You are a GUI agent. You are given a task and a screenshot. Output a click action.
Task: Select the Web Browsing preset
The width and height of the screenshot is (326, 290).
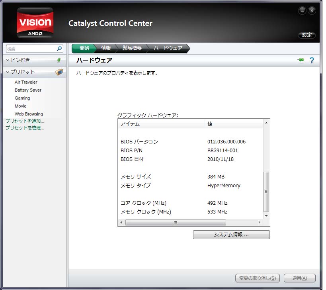click(29, 114)
